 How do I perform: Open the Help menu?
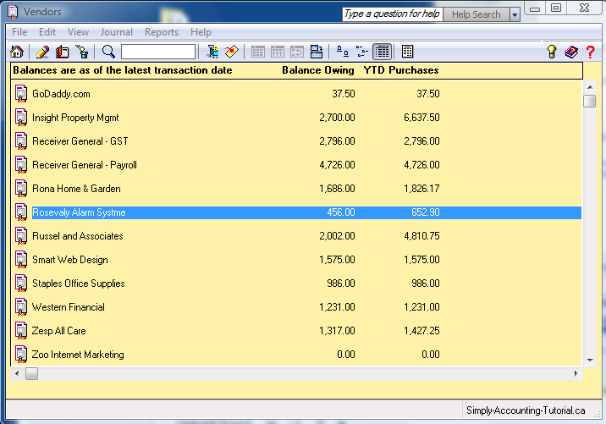pos(201,32)
